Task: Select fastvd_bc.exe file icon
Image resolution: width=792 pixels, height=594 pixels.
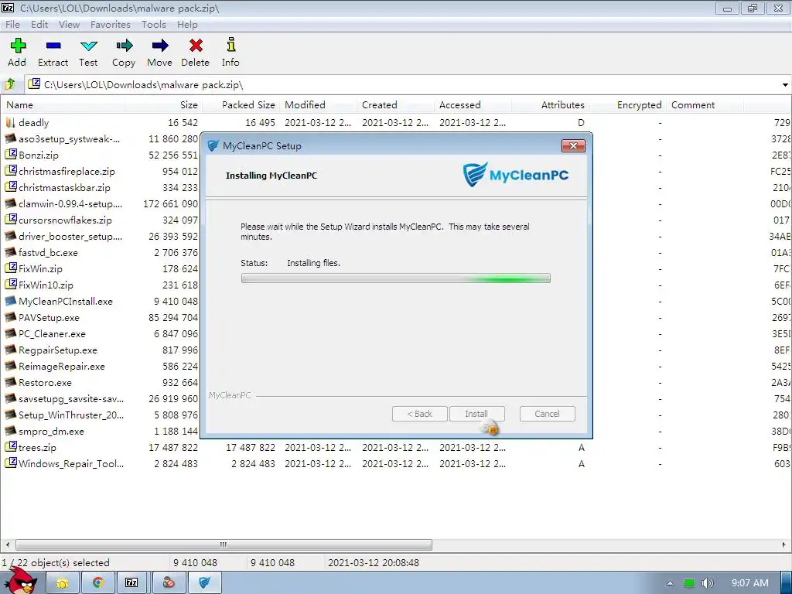Action: 10,252
